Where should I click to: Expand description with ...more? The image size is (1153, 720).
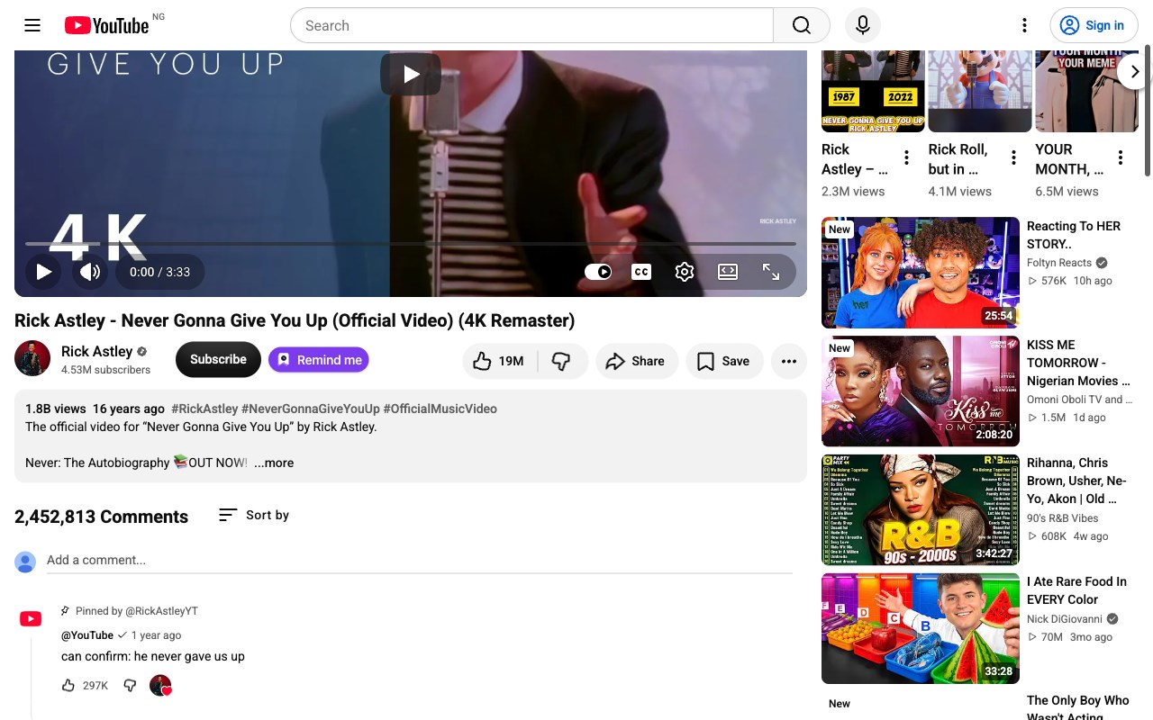(274, 463)
